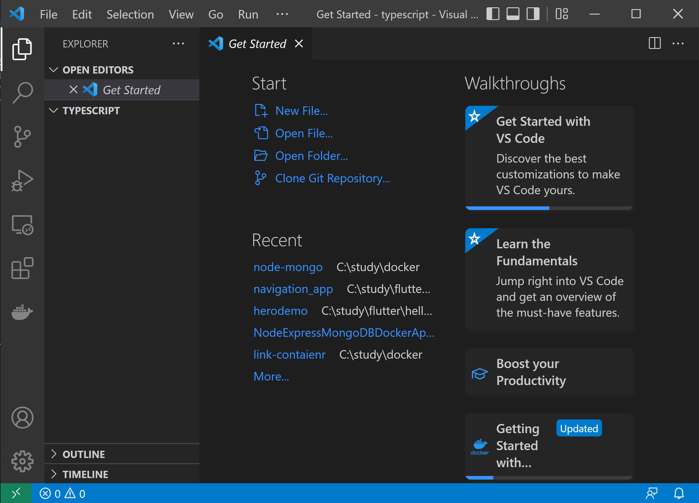The image size is (699, 503).
Task: Collapse the OPEN EDITORS section
Action: [98, 70]
